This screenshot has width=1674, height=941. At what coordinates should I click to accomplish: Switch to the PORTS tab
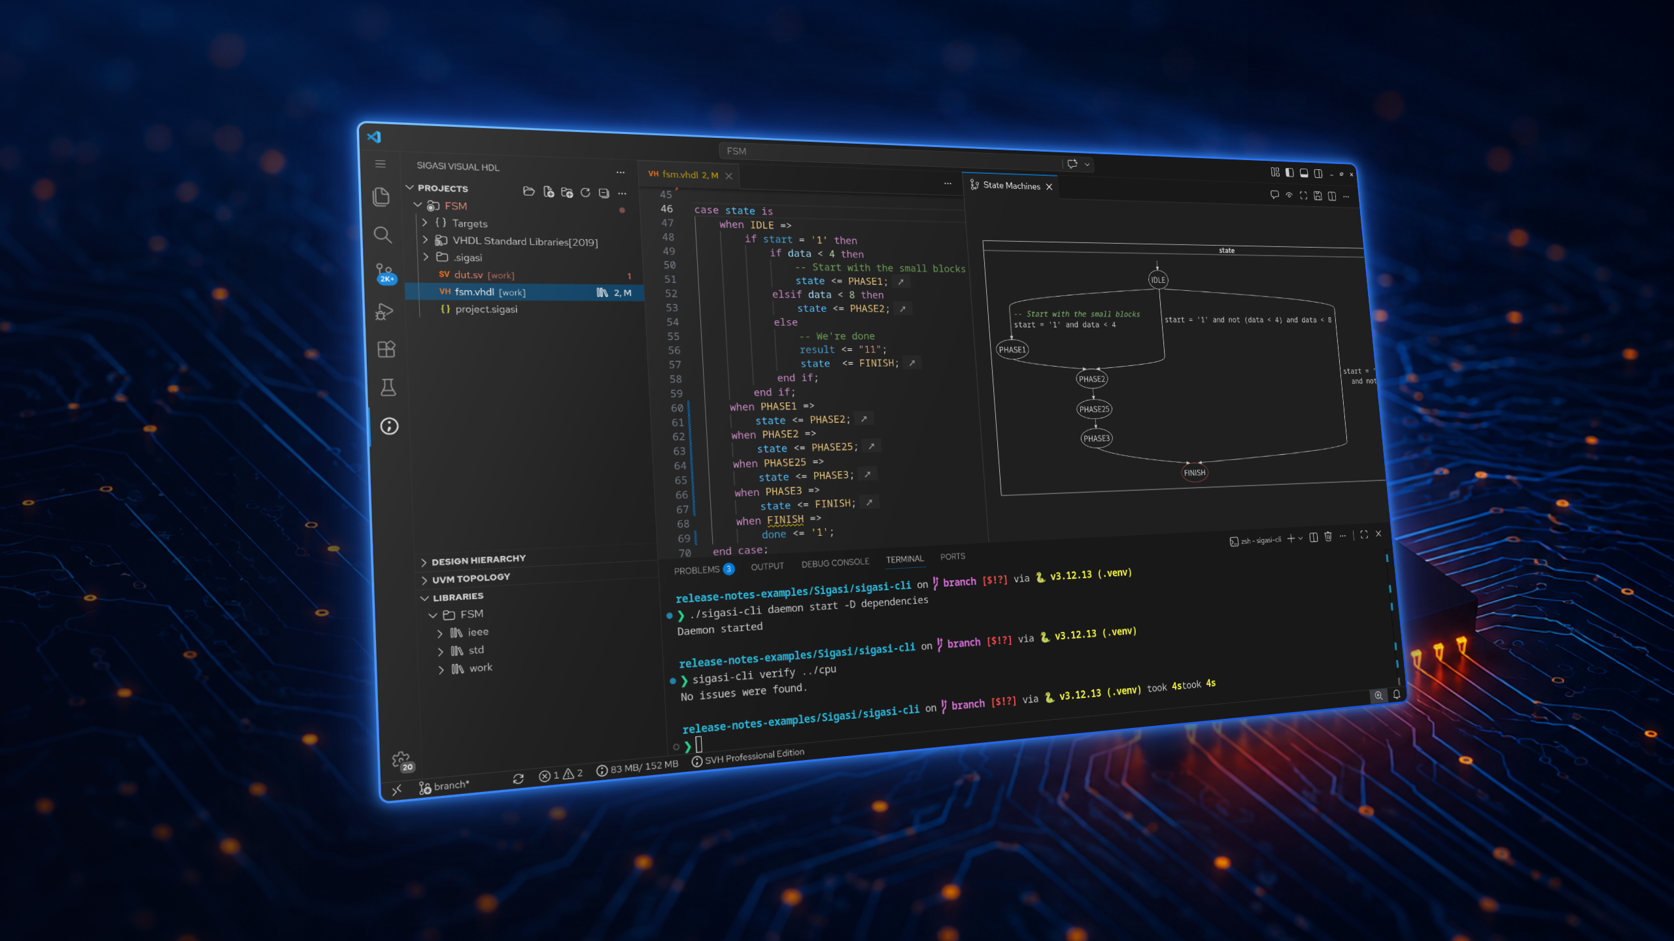[953, 557]
